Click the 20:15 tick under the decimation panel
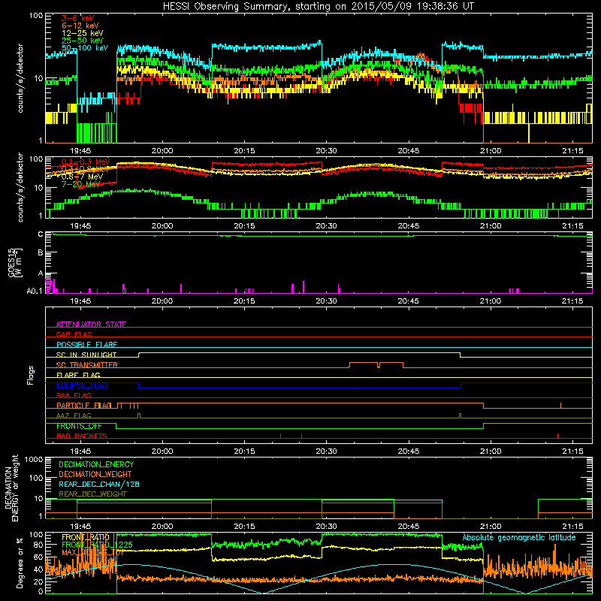Viewport: 601px width, 601px height. (x=244, y=527)
